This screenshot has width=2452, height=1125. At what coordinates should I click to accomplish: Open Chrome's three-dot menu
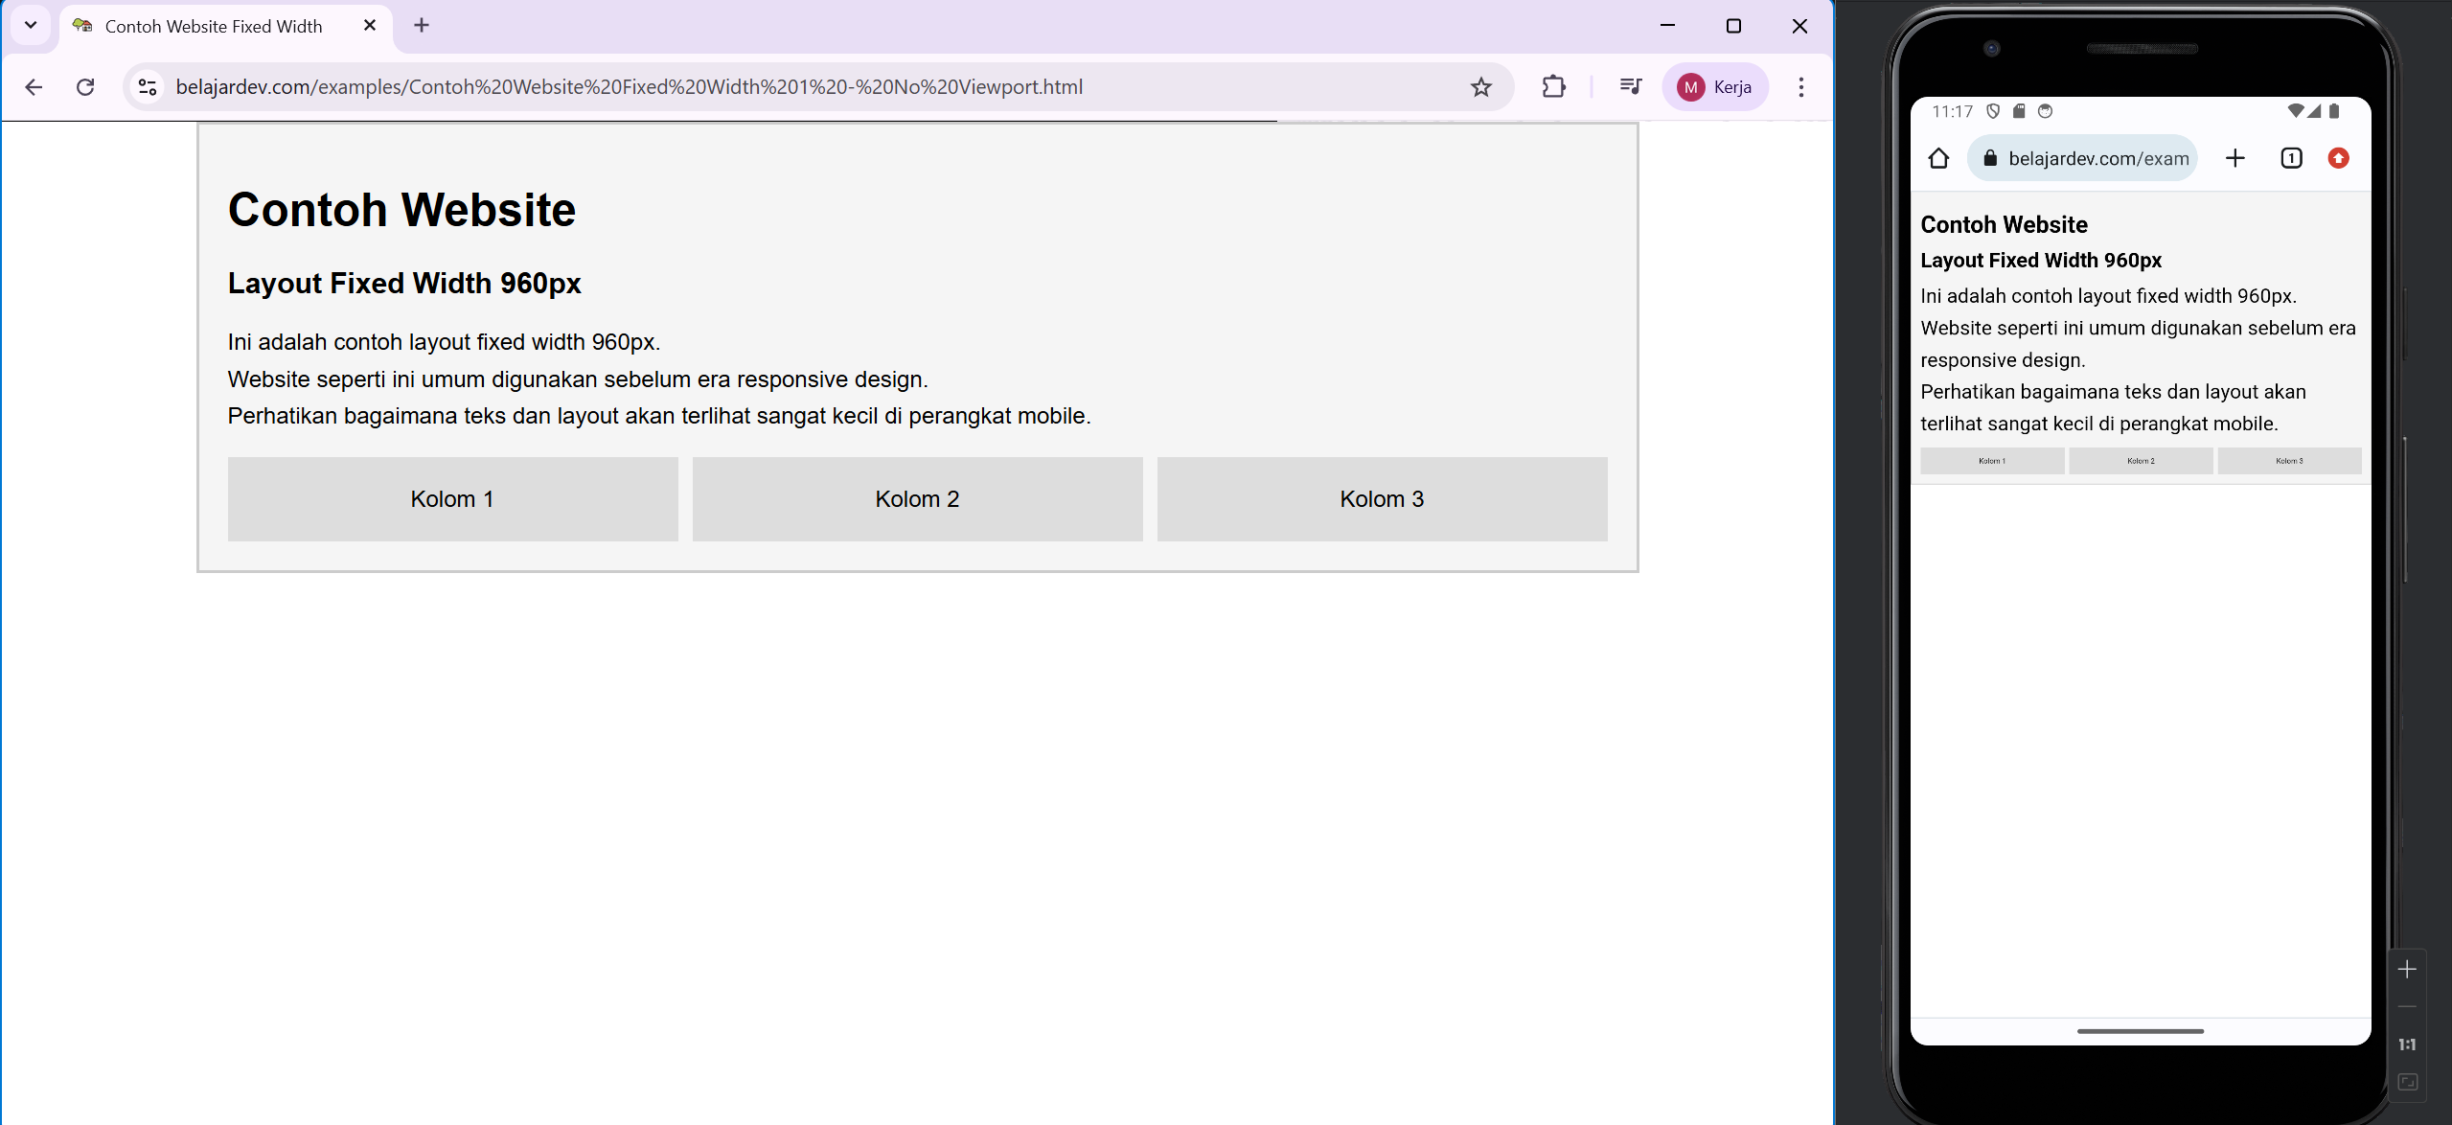click(1799, 86)
